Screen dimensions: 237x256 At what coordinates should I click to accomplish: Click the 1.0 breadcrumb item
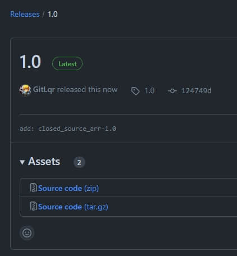pos(53,14)
